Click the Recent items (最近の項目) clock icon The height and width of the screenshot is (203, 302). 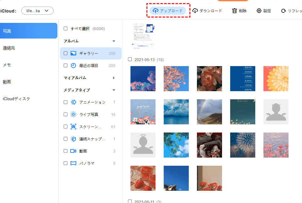(73, 66)
